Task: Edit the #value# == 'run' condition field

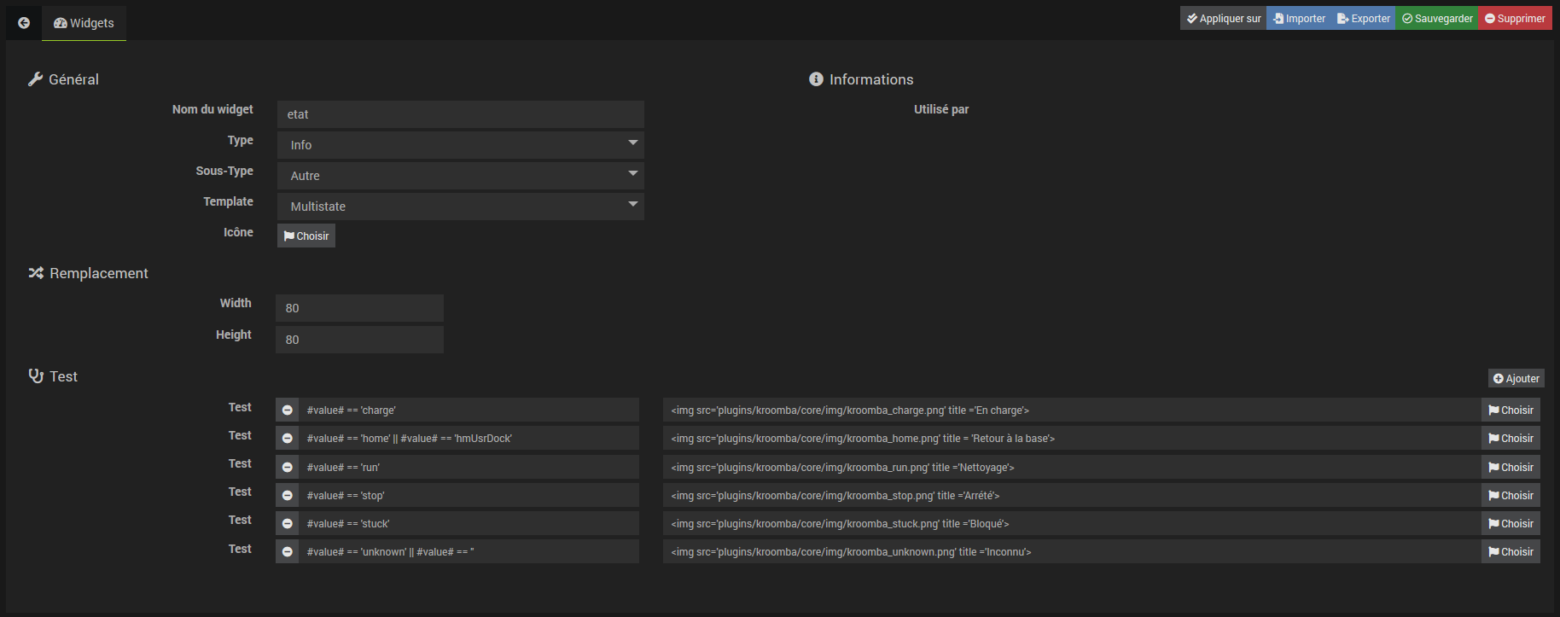Action: (x=469, y=468)
